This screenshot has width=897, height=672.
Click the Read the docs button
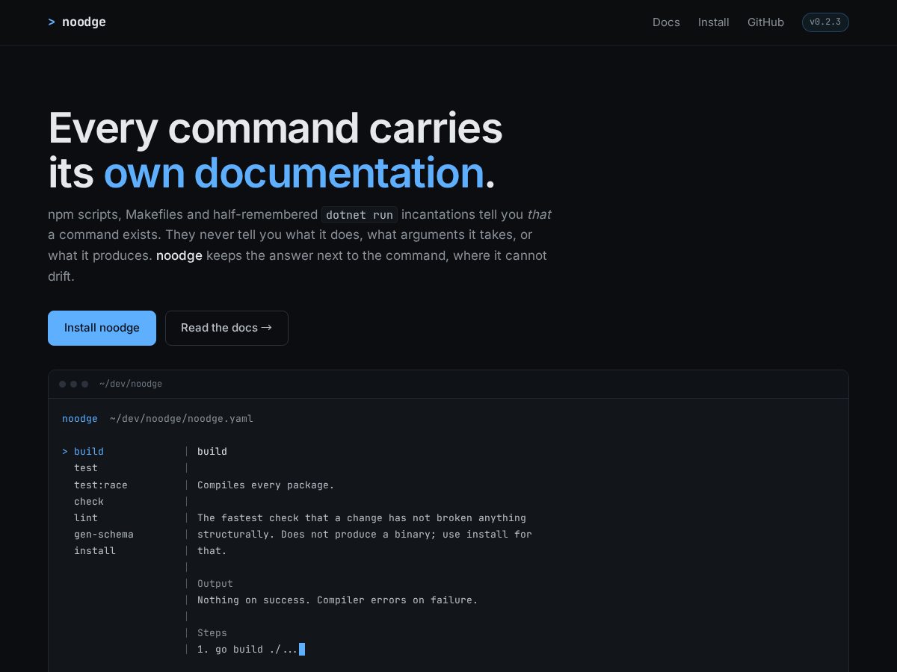[226, 328]
